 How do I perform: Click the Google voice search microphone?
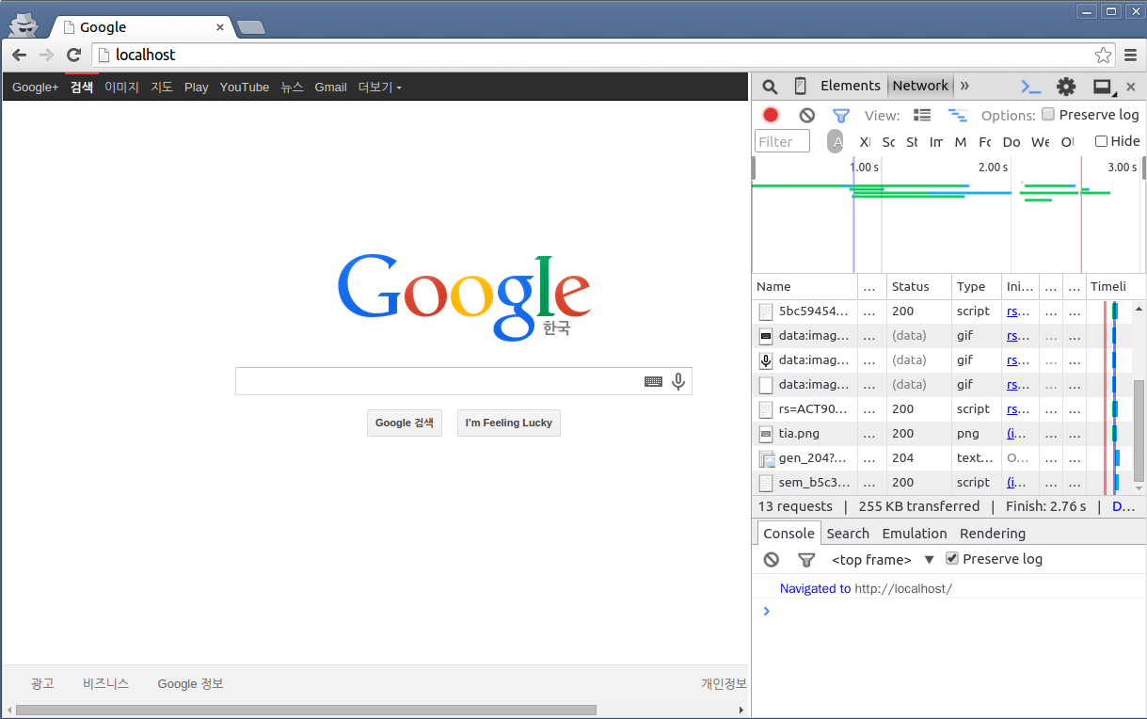coord(678,381)
